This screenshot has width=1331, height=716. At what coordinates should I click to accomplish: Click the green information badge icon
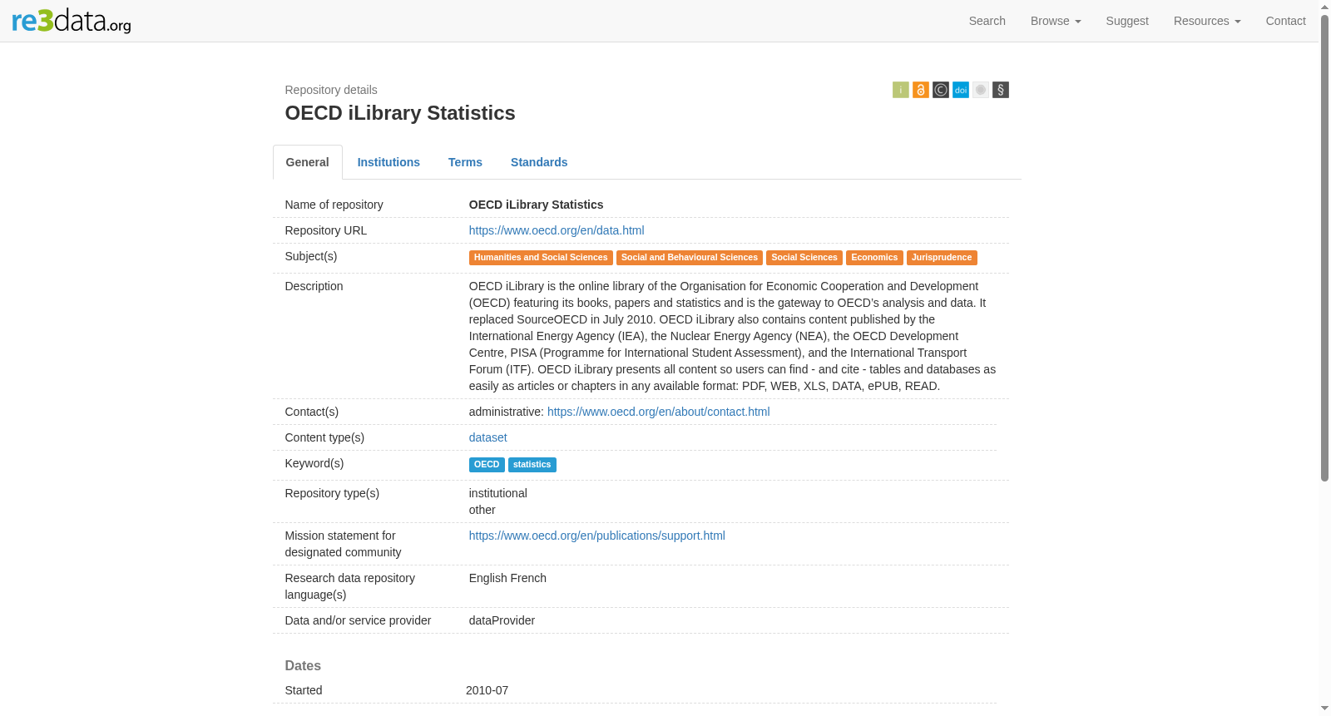coord(901,90)
